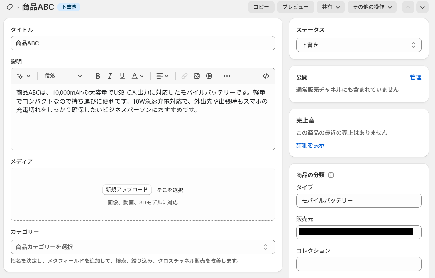Click the Bold formatting icon
The width and height of the screenshot is (435, 278).
click(98, 76)
